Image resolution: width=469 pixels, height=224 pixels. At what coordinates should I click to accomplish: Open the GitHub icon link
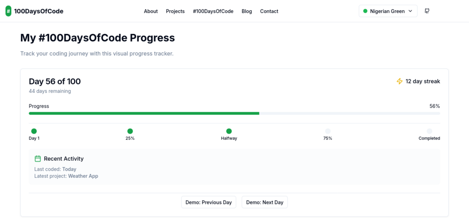pos(427,11)
